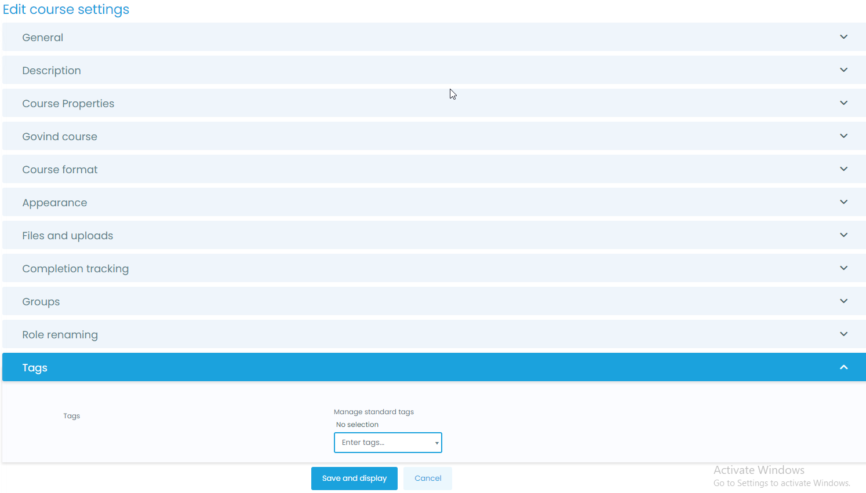Expand Appearance with its down arrow

point(843,202)
